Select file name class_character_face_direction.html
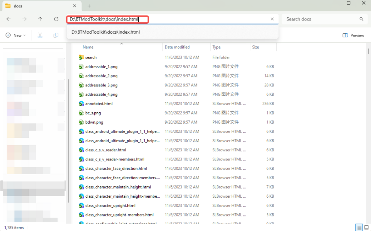371x231 pixels. [116, 168]
